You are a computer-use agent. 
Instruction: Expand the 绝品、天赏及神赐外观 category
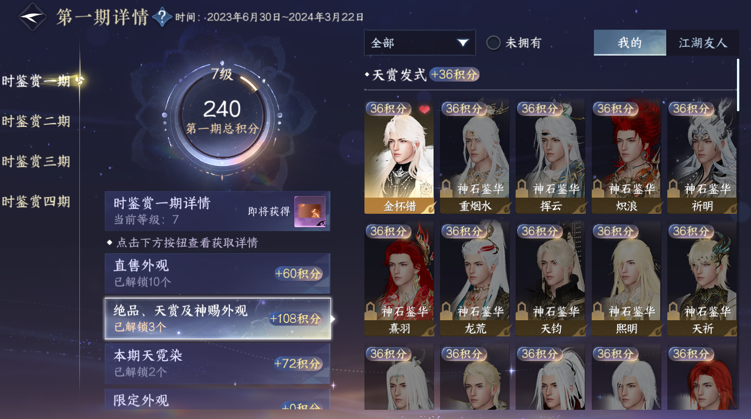point(218,319)
